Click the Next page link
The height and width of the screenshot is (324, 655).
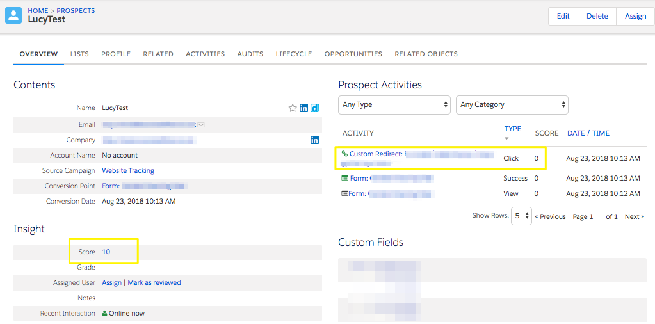[635, 216]
